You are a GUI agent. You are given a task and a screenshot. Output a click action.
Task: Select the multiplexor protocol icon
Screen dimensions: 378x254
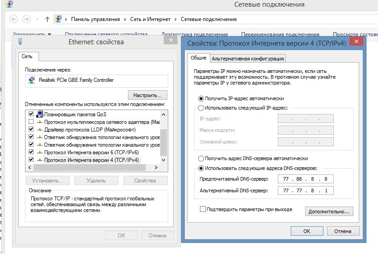click(x=39, y=122)
